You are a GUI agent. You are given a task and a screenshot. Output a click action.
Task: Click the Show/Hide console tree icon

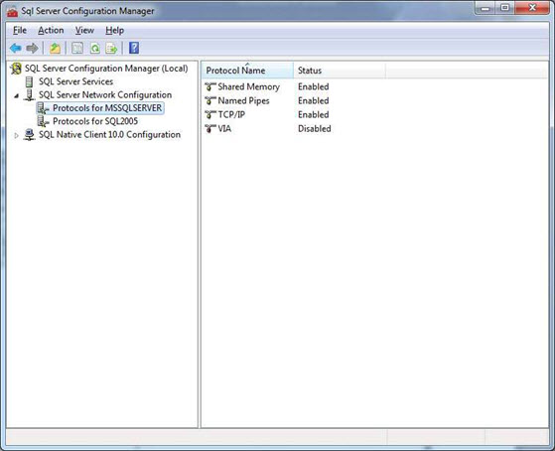[x=77, y=48]
